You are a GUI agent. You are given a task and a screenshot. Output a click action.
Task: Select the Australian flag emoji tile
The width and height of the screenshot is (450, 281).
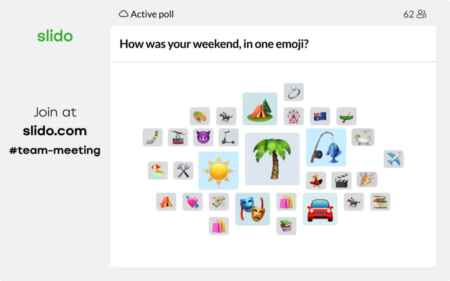(x=320, y=116)
